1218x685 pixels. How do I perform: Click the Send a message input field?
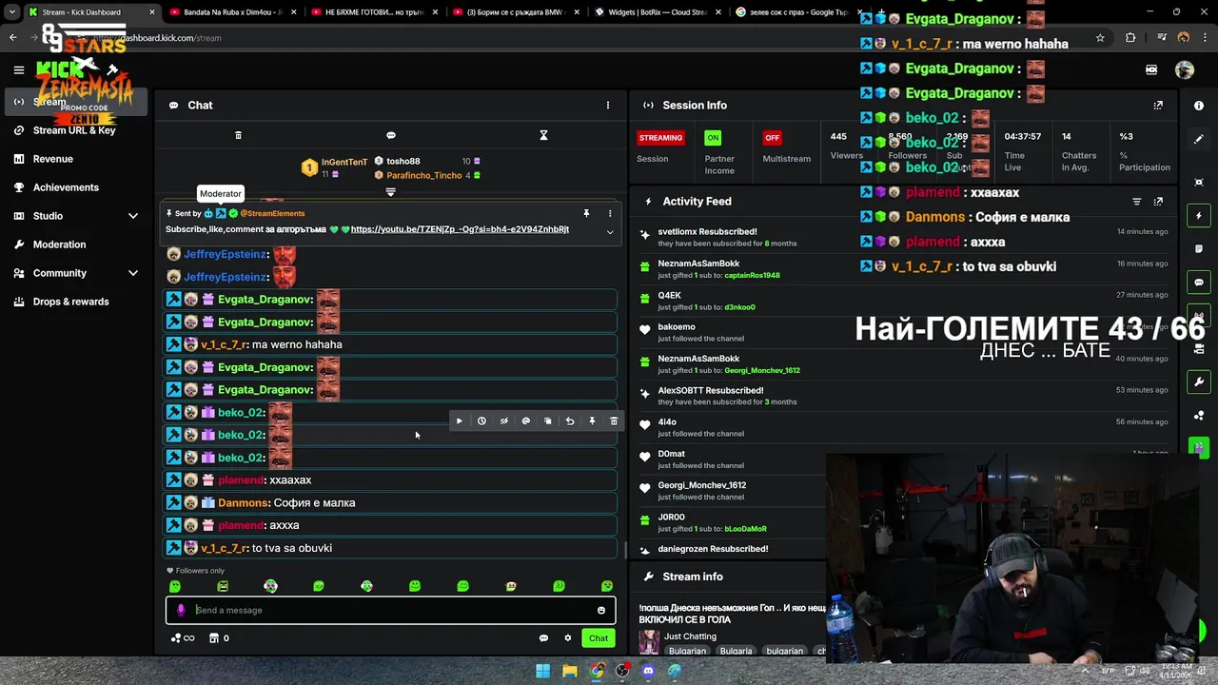tap(391, 610)
